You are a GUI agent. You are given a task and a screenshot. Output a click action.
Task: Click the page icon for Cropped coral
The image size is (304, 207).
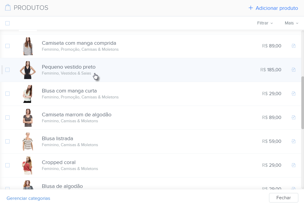(x=293, y=165)
